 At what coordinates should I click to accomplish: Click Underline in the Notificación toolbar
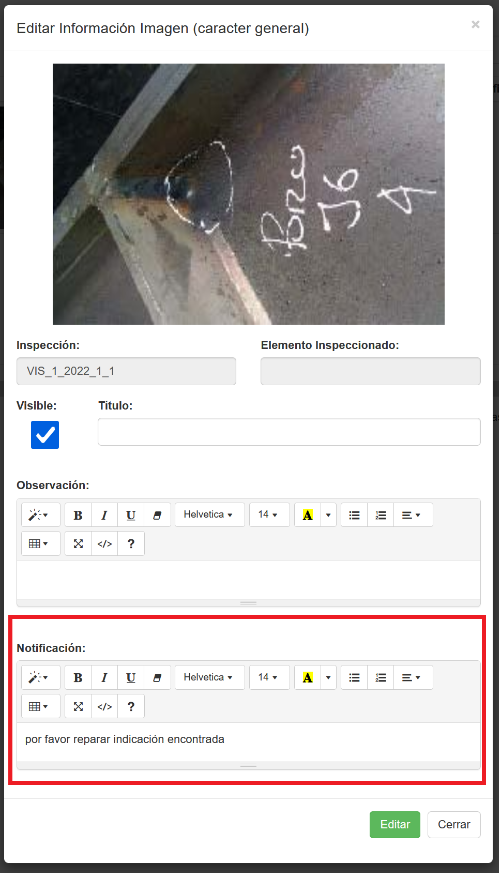tap(131, 678)
